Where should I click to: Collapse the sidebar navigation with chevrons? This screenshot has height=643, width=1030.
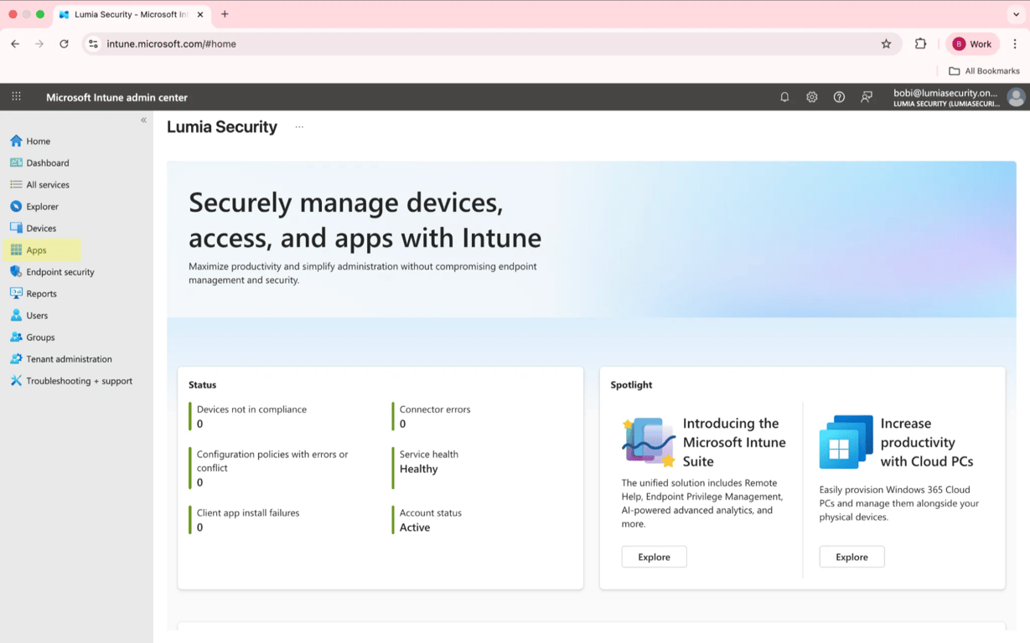click(x=143, y=120)
